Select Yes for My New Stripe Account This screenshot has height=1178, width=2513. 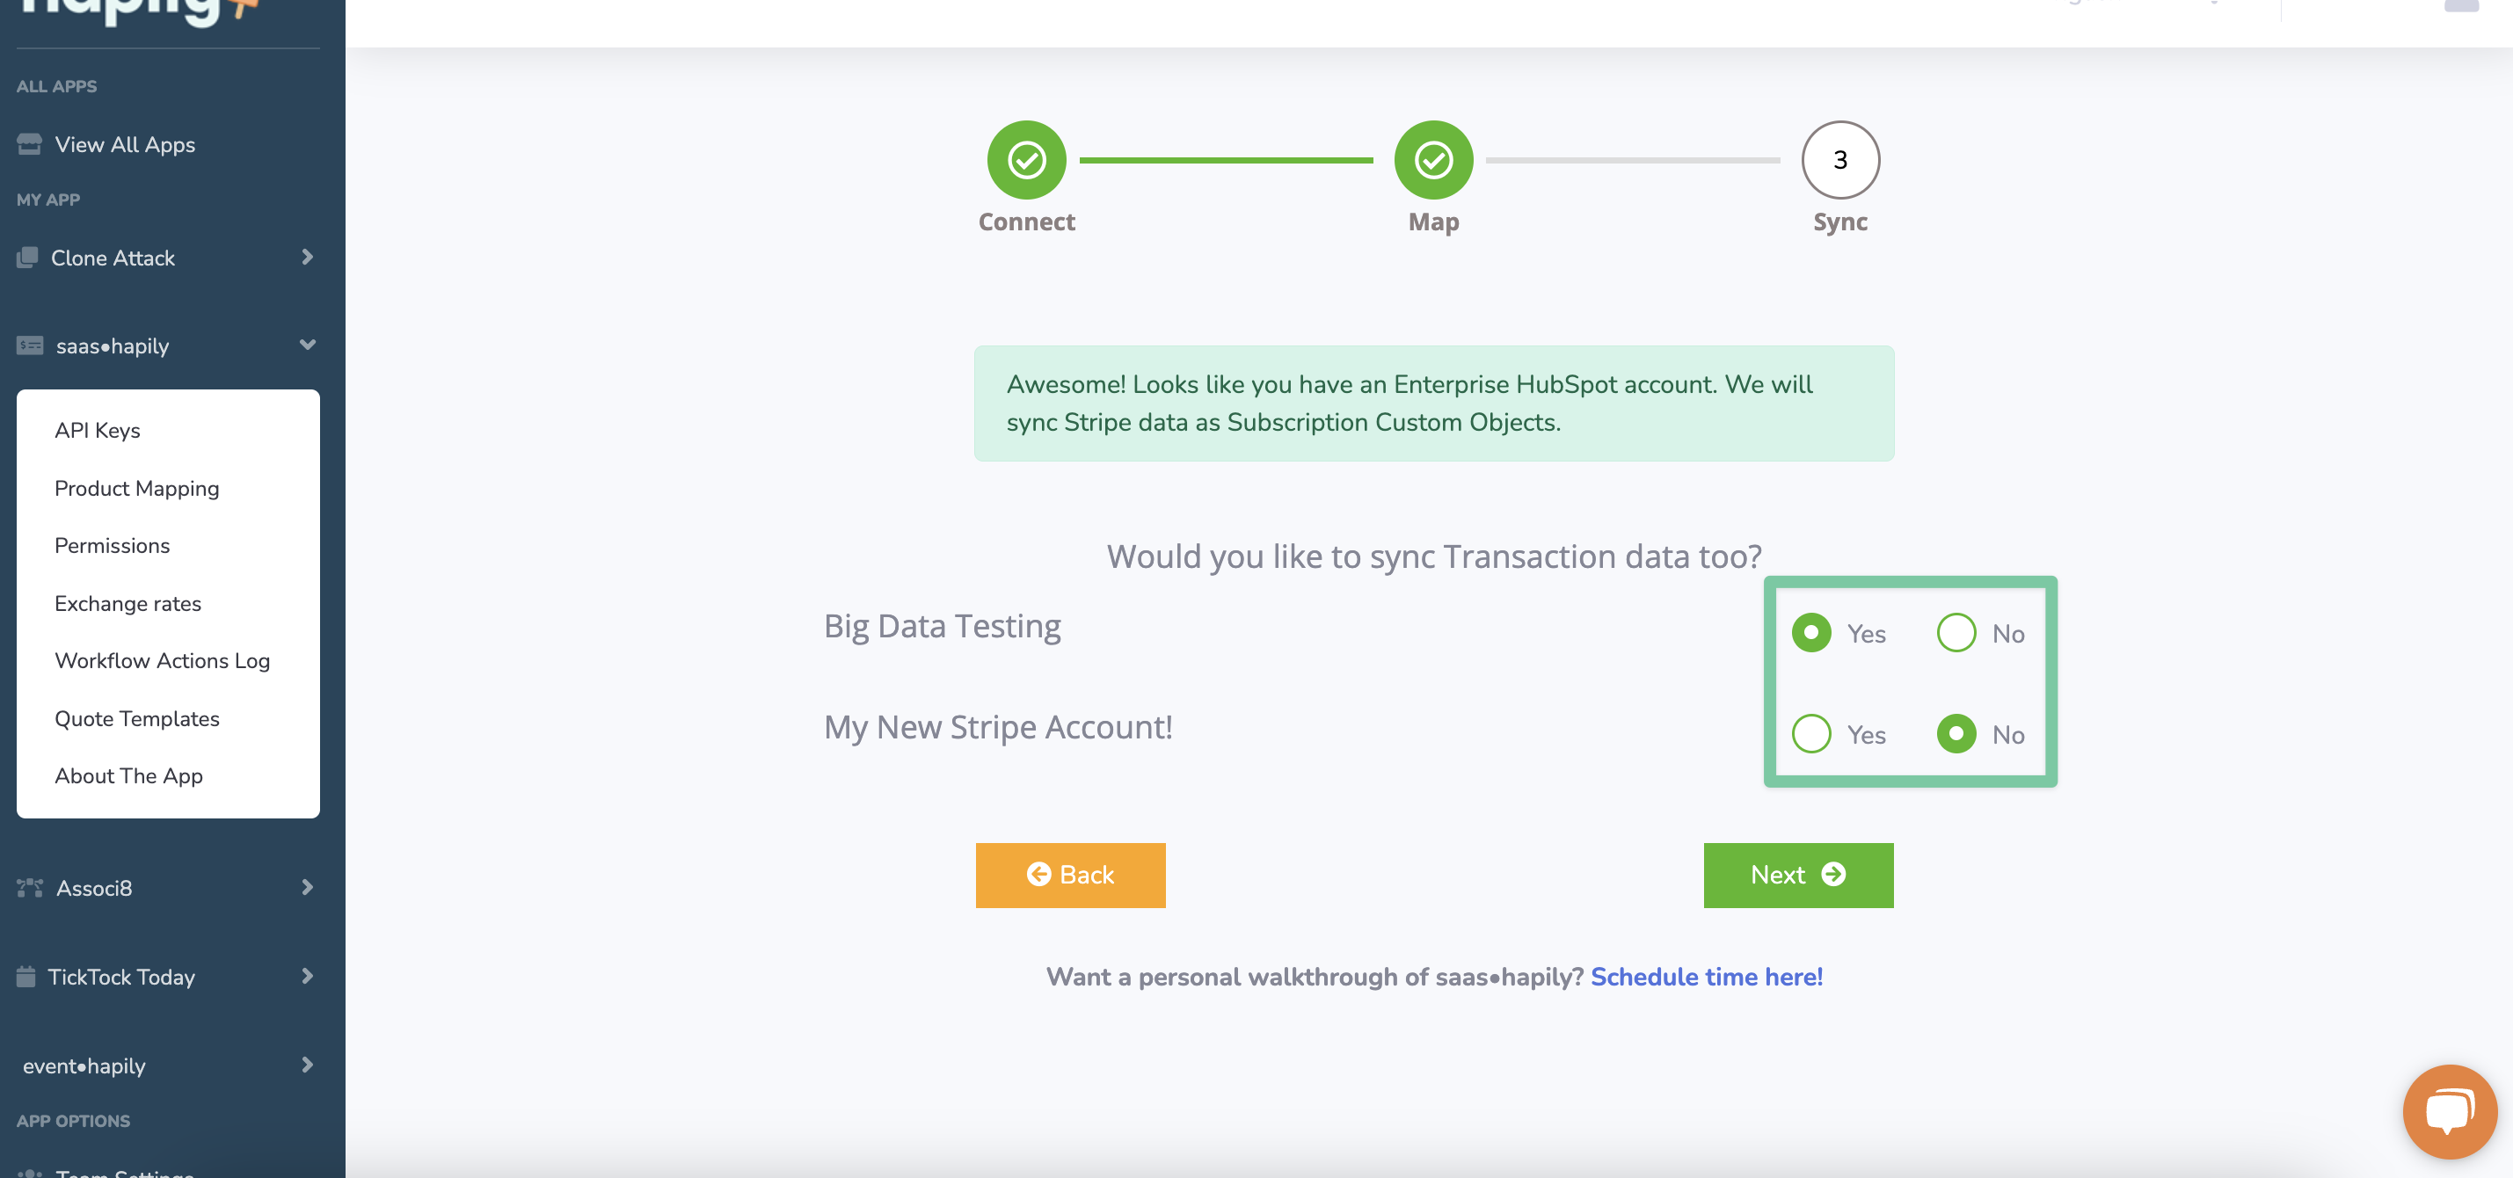1810,734
